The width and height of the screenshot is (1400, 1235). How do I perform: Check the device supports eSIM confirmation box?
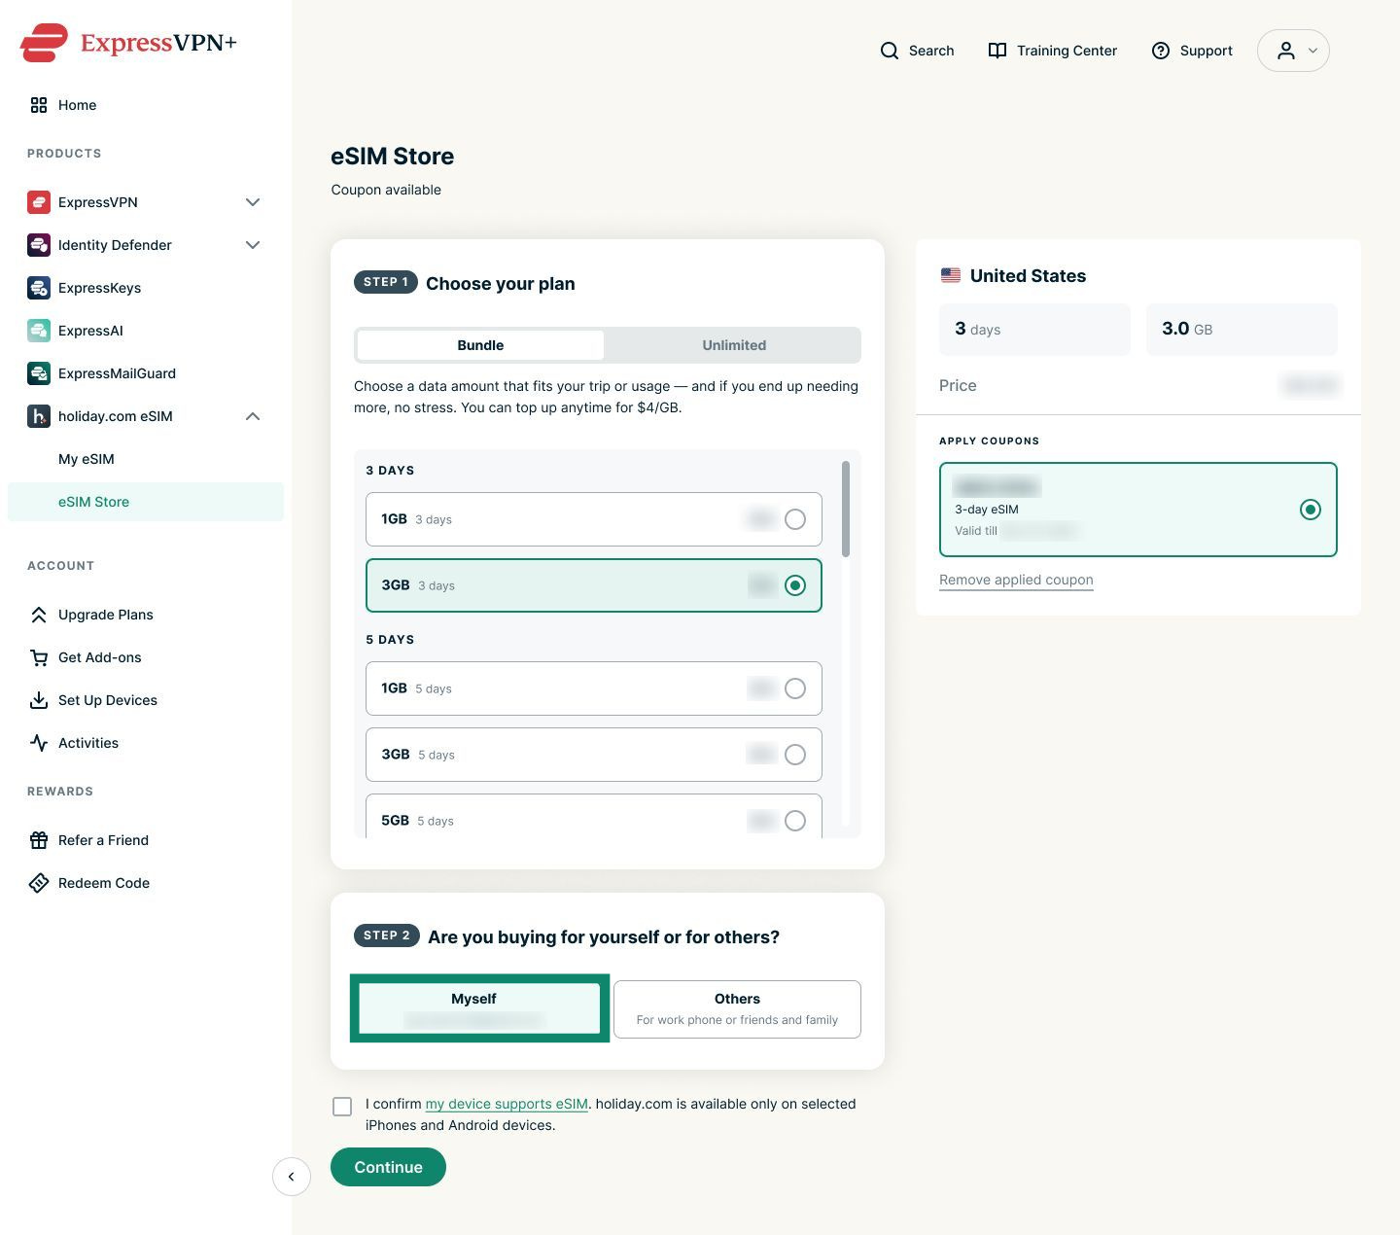(342, 1107)
